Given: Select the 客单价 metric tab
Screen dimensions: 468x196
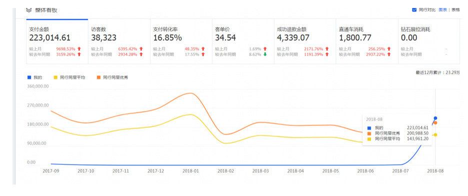Looking at the screenshot, I should (x=243, y=41).
